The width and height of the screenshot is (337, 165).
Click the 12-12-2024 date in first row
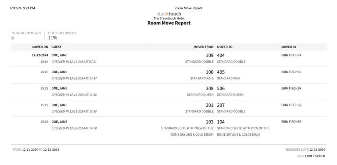point(40,55)
